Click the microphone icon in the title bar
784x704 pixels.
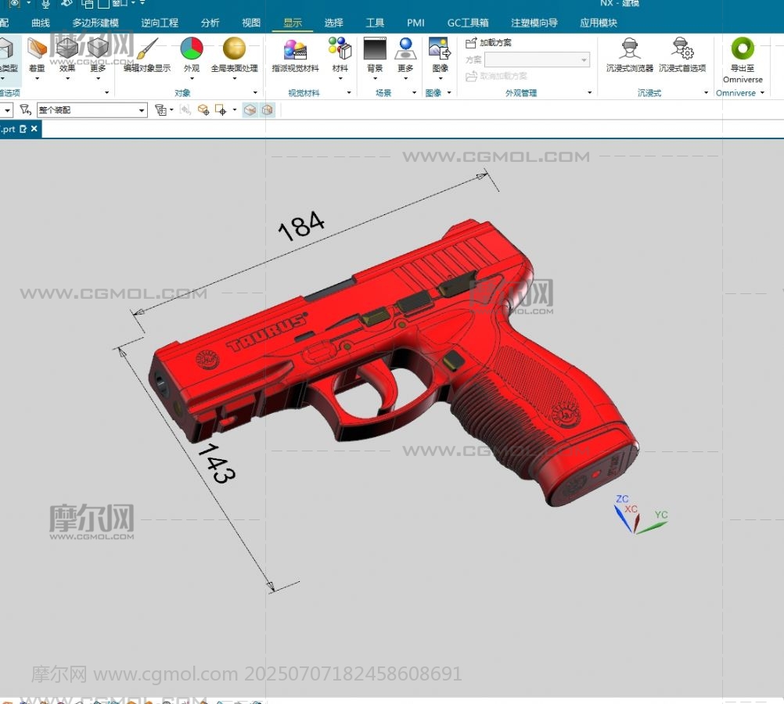45,4
